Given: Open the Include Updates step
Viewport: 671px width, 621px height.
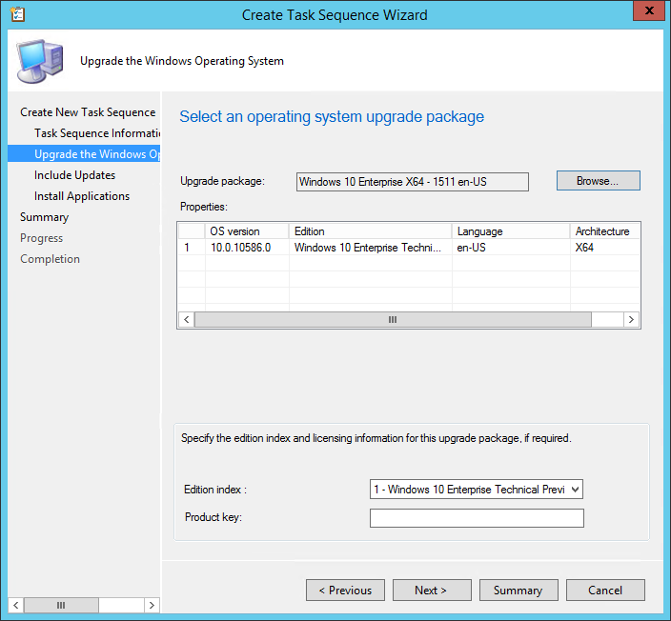Looking at the screenshot, I should [75, 175].
